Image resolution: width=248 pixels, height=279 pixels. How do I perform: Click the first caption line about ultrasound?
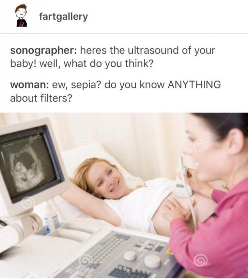coord(113,51)
